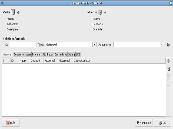Click into the ID text field
This screenshot has height=129, width=173.
click(x=23, y=45)
